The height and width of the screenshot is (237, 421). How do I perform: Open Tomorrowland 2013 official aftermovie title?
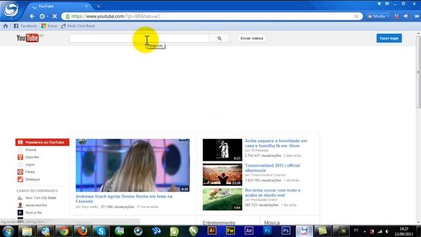pyautogui.click(x=272, y=168)
